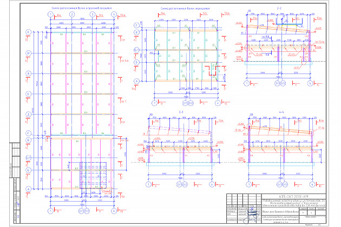This screenshot has height=227, width=341.
Task: Select axis bubble И on roof plan left
Action: click(x=27, y=54)
